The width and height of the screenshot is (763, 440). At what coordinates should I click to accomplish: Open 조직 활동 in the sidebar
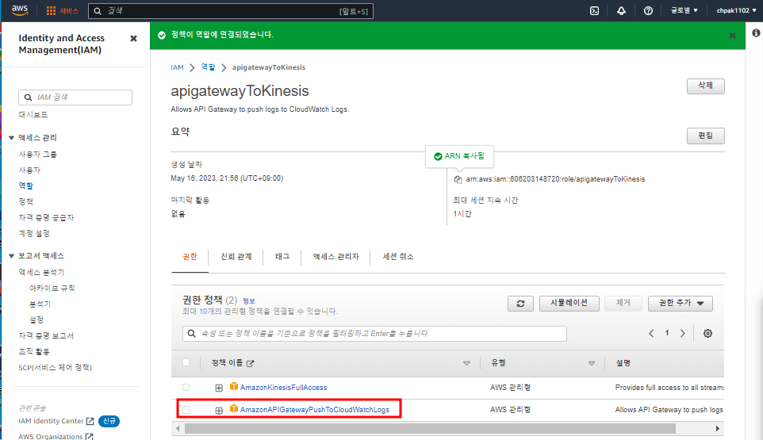point(34,351)
